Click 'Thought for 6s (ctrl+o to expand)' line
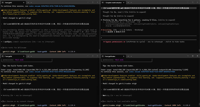The height and width of the screenshot is (107, 200). pyautogui.click(x=118, y=16)
